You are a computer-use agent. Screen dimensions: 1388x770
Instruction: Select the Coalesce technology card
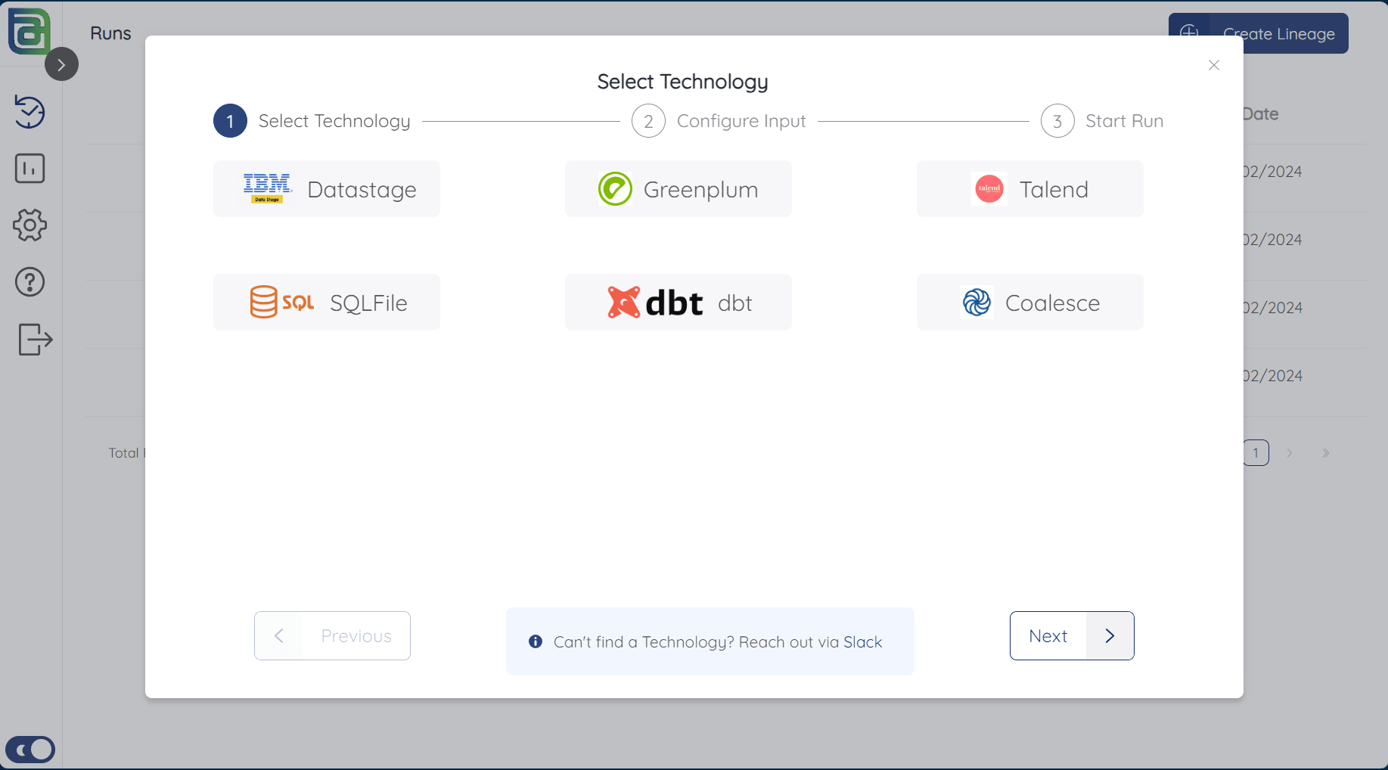tap(1030, 303)
